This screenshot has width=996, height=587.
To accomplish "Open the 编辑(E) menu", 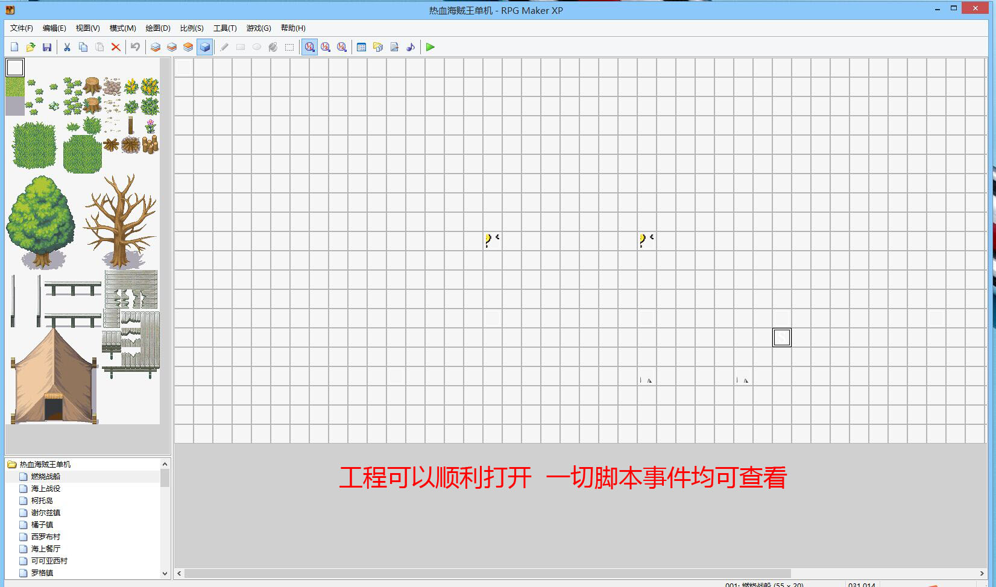I will tap(54, 28).
